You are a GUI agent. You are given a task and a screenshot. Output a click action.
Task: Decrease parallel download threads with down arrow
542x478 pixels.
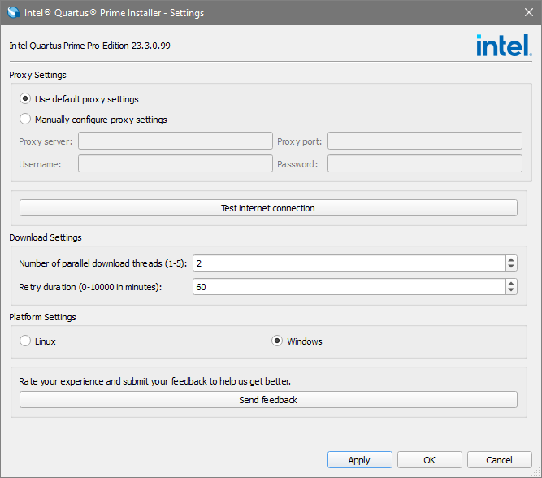coord(511,267)
